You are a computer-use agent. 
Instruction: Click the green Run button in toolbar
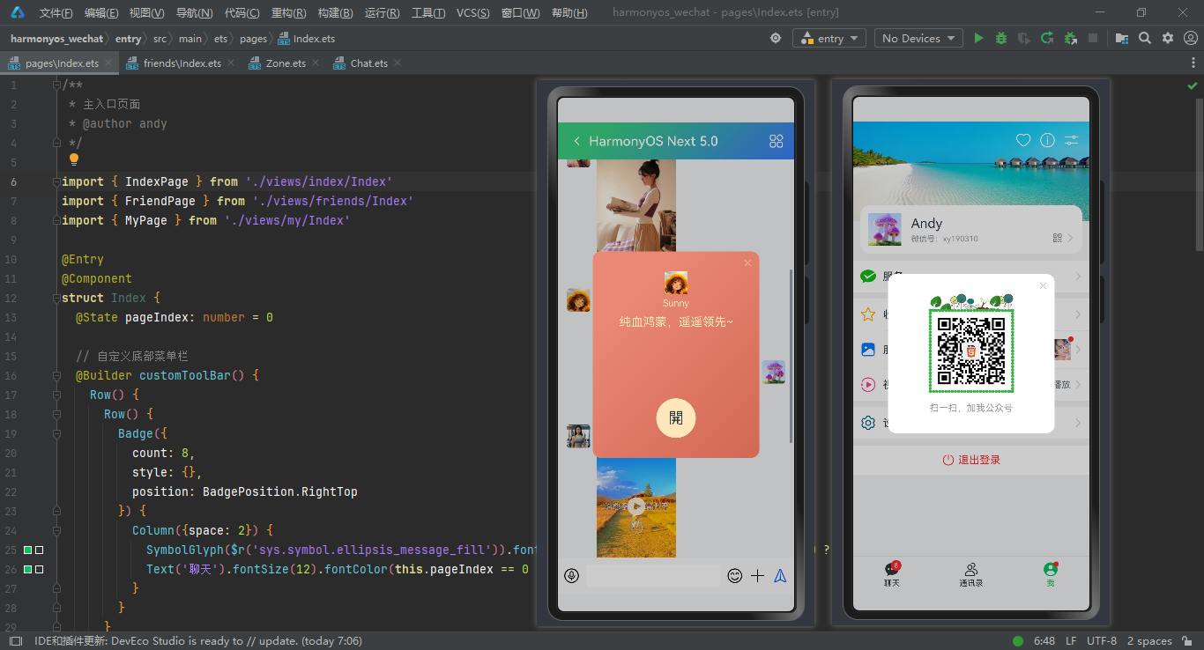click(978, 39)
